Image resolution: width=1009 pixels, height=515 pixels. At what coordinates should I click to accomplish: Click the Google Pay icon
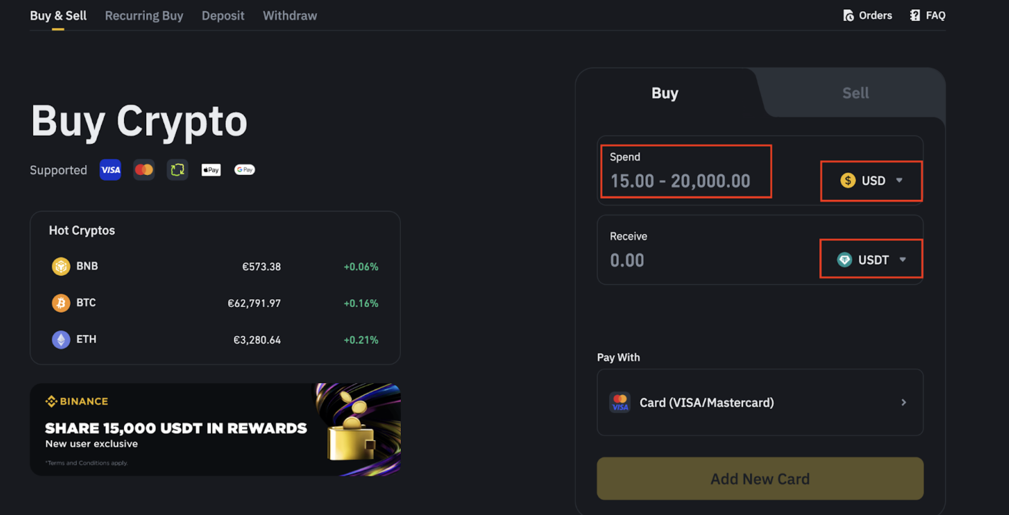click(245, 170)
